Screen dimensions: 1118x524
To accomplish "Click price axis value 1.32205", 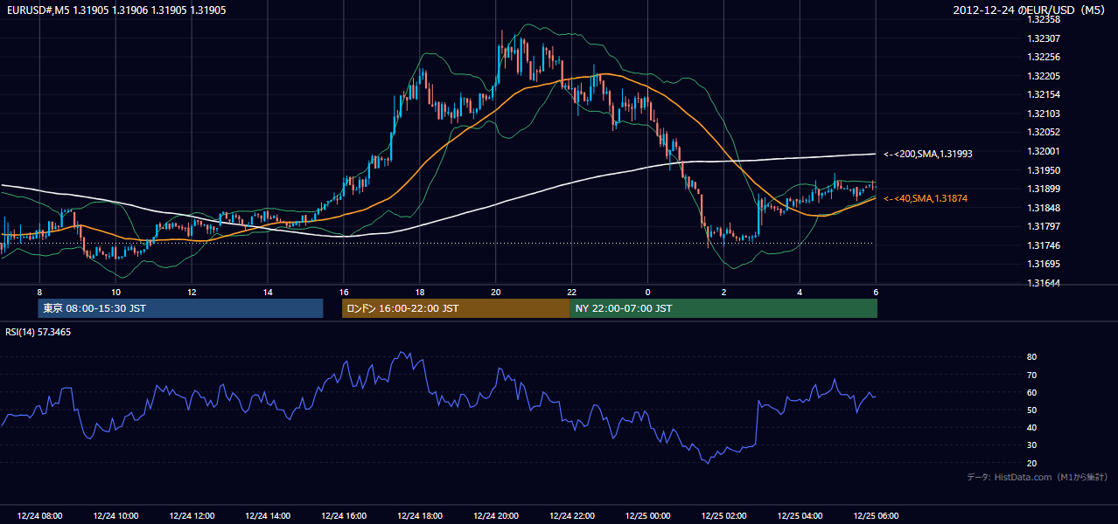I will pyautogui.click(x=1043, y=76).
